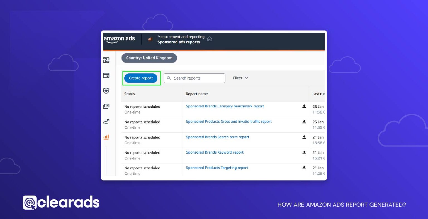
Task: Download Sponsored Products Targeting report
Action: click(x=304, y=168)
